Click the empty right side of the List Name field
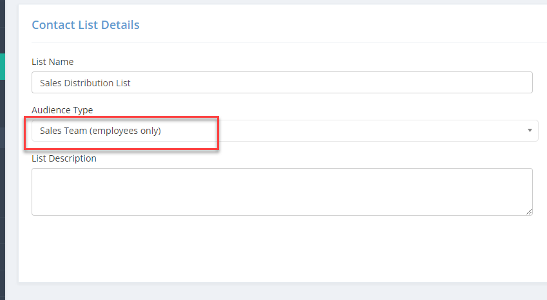Image resolution: width=547 pixels, height=300 pixels. [331, 82]
